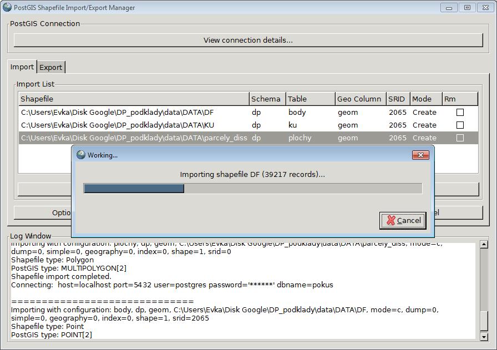
Task: Click the schema 'dp' in the KU row
Action: pyautogui.click(x=256, y=125)
